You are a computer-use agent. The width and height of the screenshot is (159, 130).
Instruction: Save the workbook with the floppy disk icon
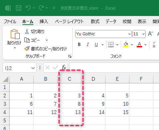pyautogui.click(x=19, y=8)
